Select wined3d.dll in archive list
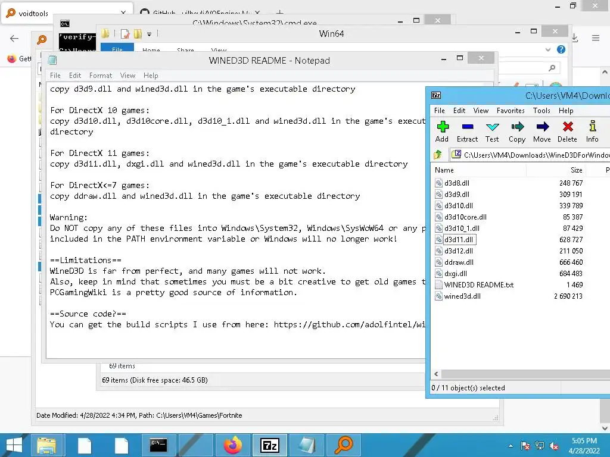The image size is (610, 457). tap(462, 296)
